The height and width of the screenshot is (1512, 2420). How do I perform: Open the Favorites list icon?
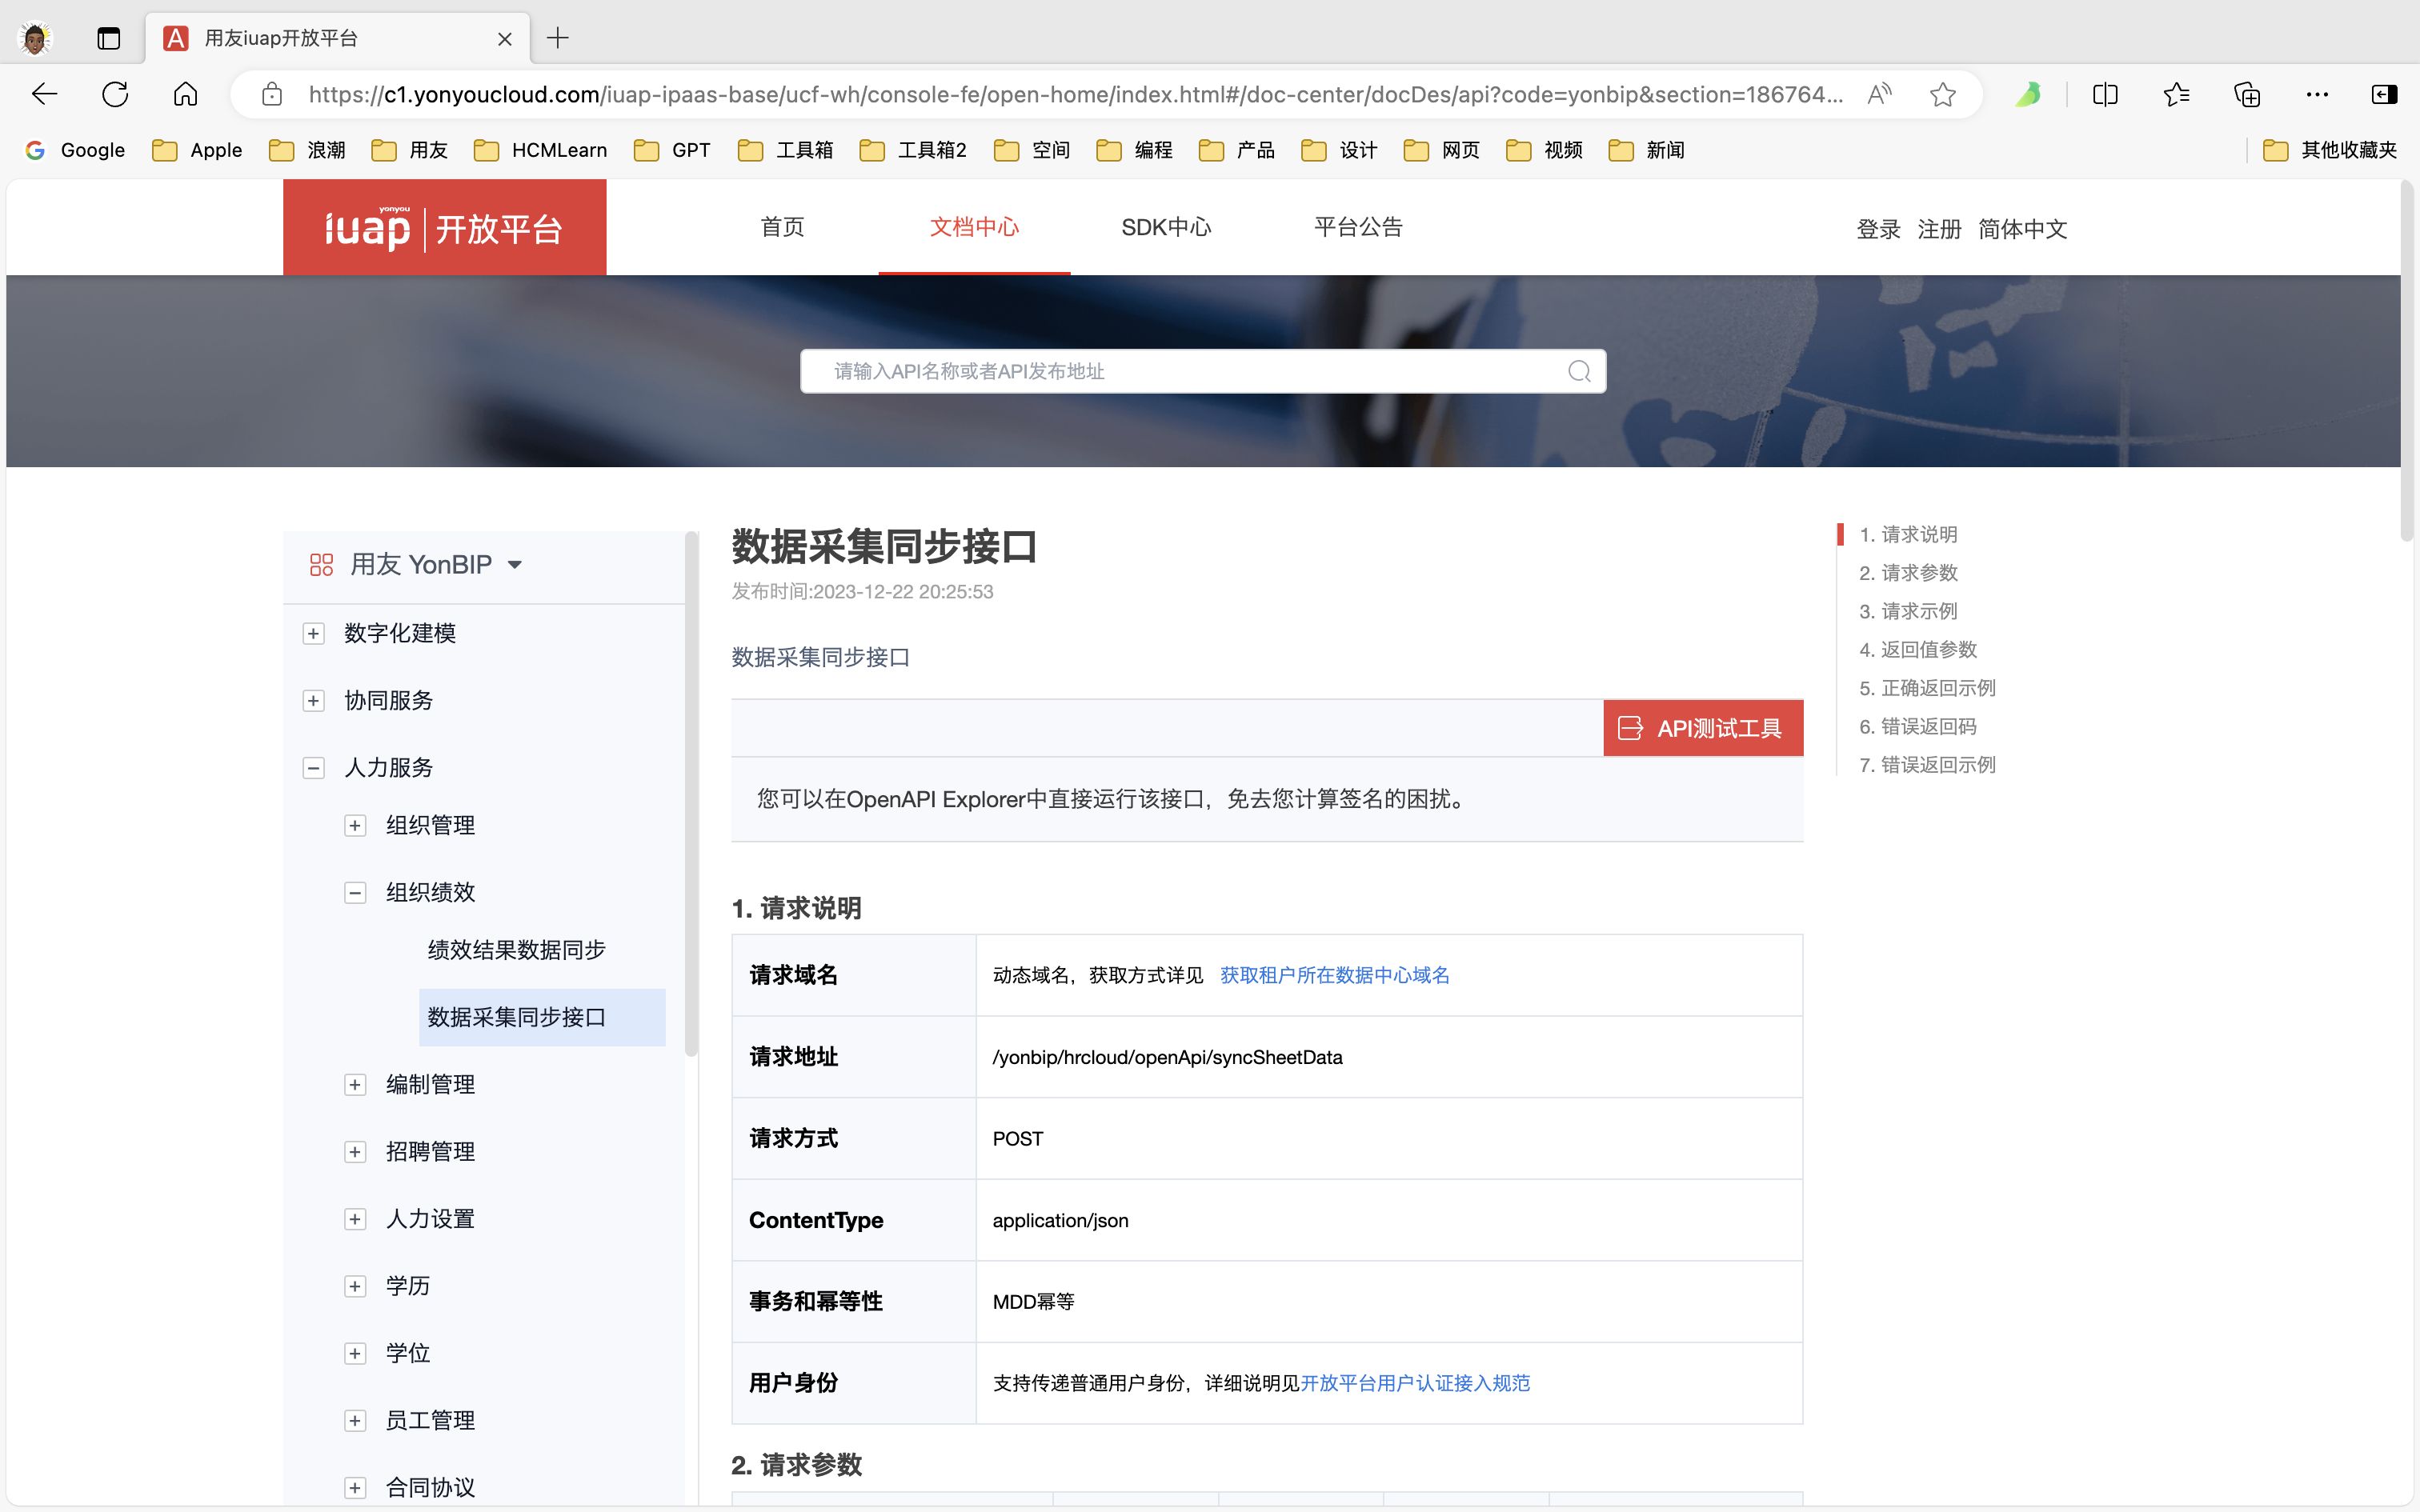[2176, 94]
